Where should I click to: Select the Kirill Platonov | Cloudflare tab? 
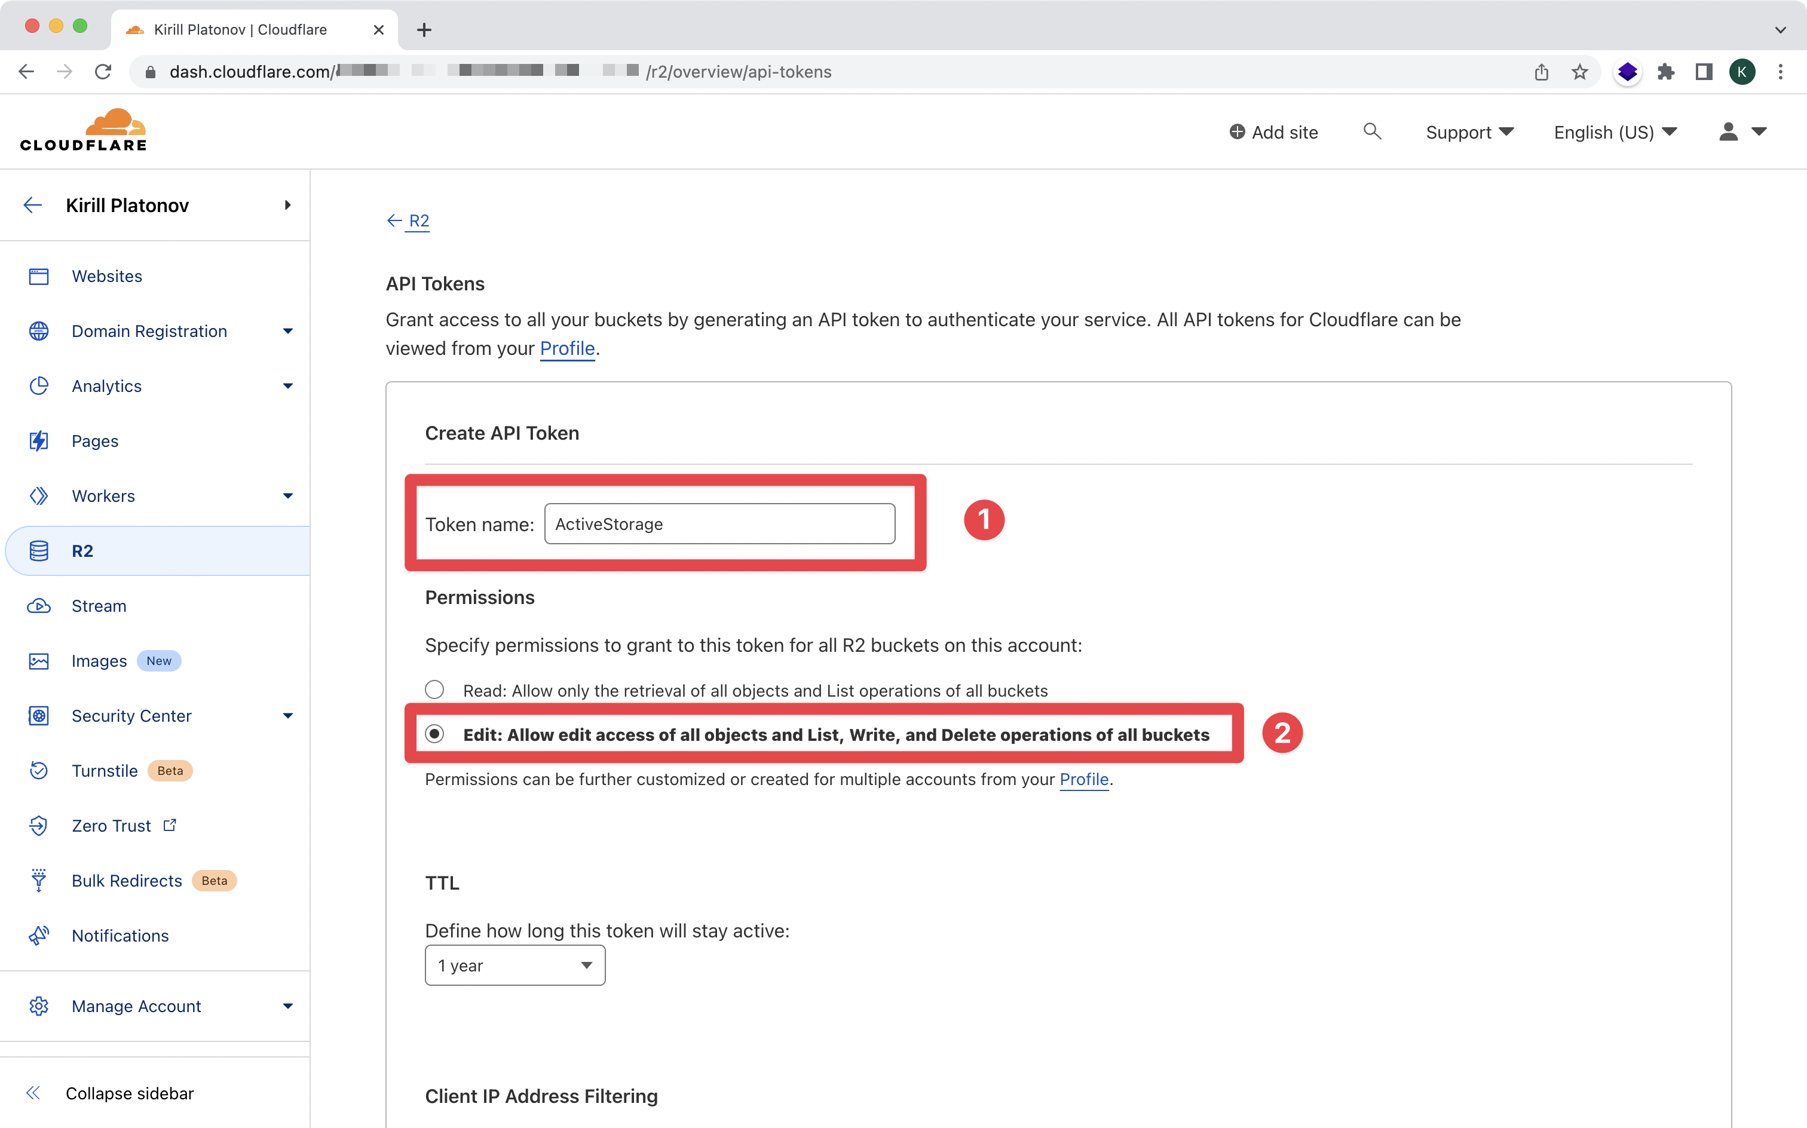pyautogui.click(x=254, y=30)
